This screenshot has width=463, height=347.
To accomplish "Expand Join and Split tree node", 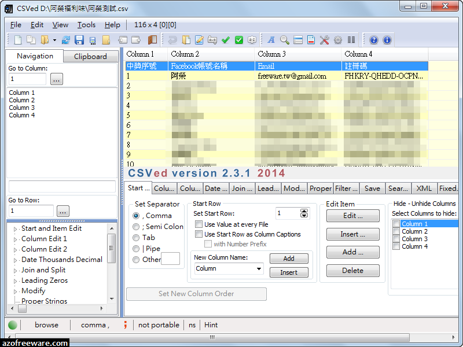I will [16, 271].
